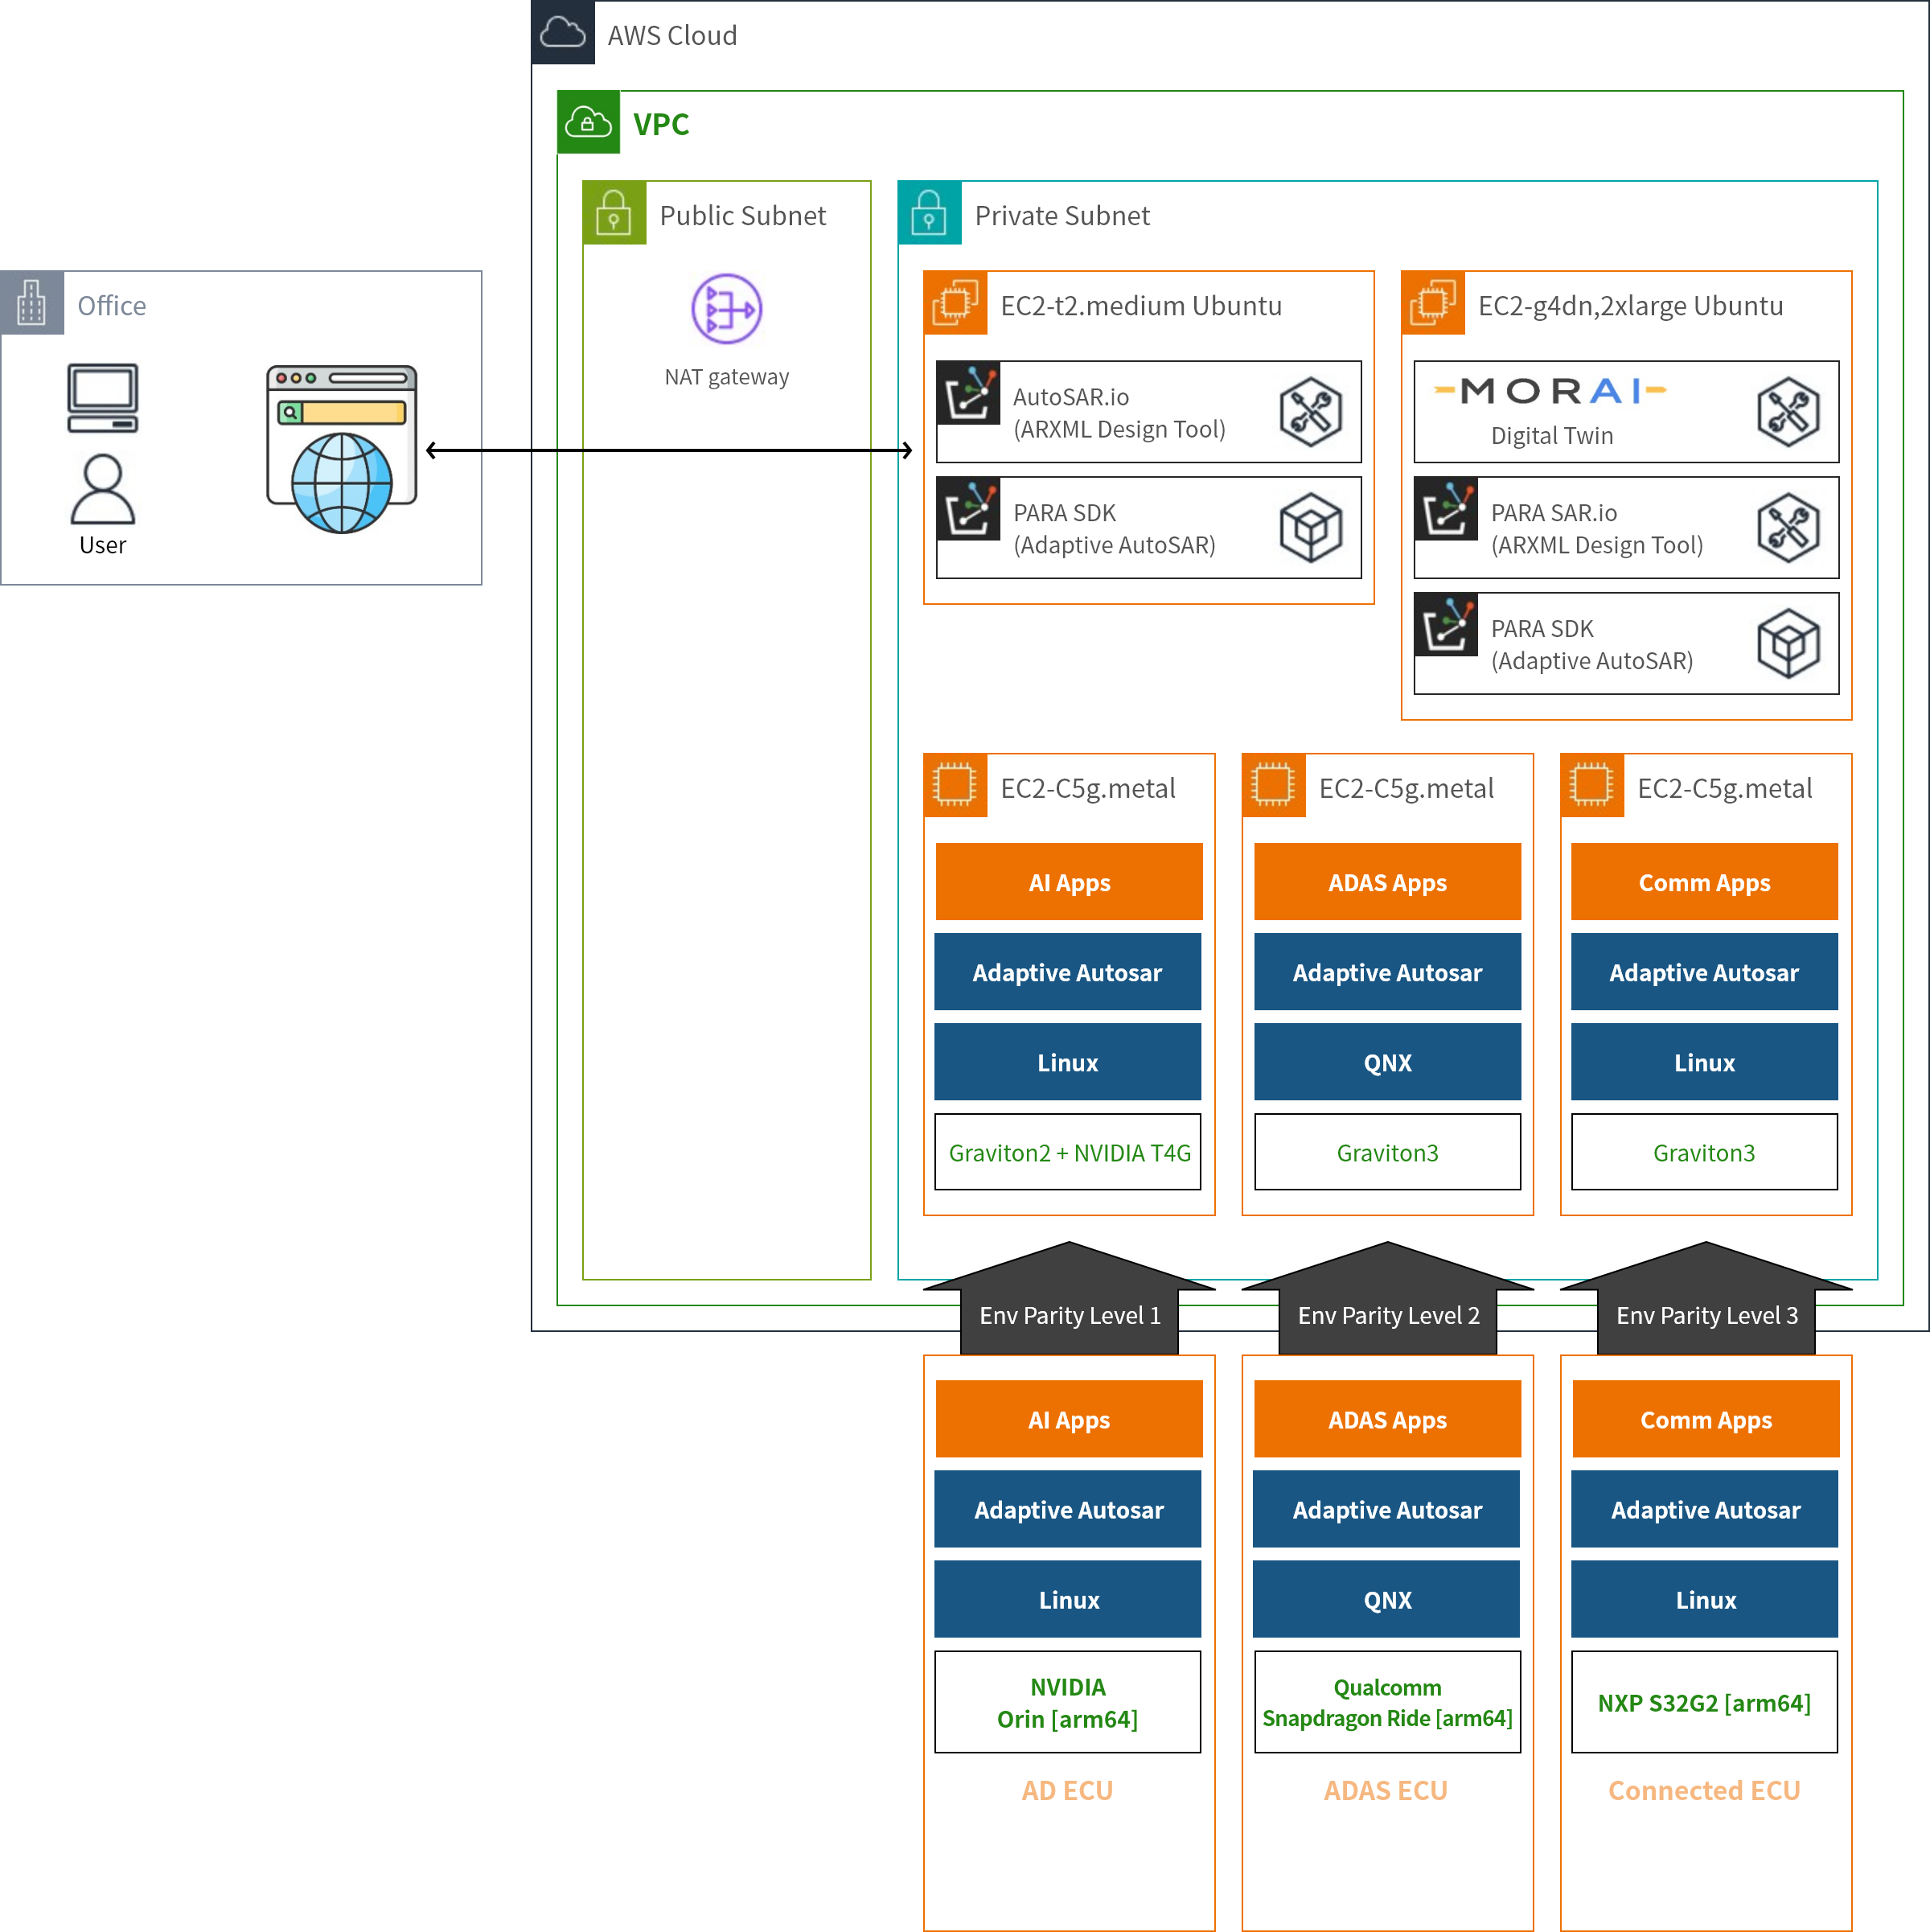This screenshot has height=1932, width=1930.
Task: Click the Comm Apps block in Connected ECU
Action: [x=1705, y=1419]
